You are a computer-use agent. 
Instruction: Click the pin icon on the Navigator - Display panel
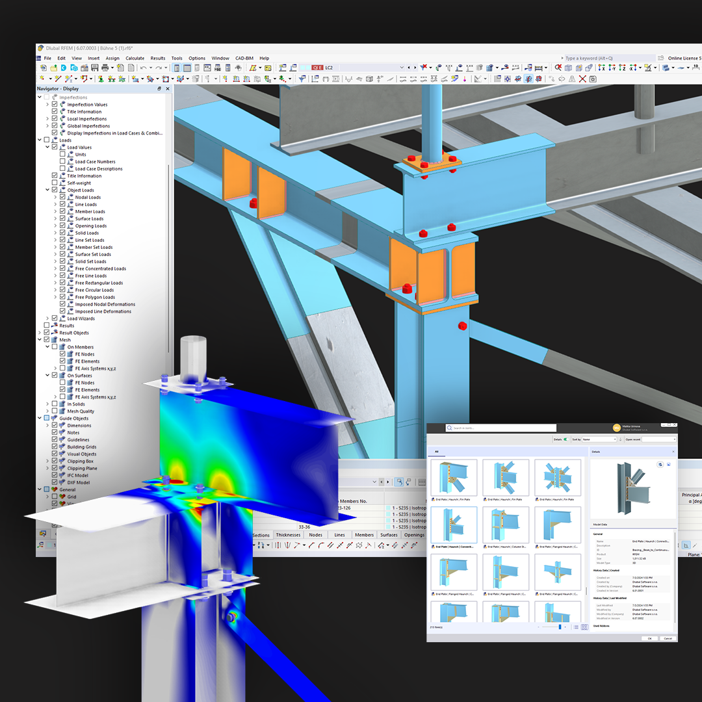pos(159,88)
